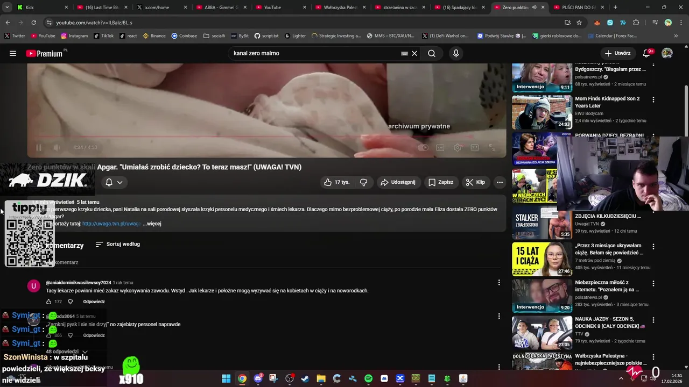Open Niebezpieczna miłość z internetu video title

[607, 286]
